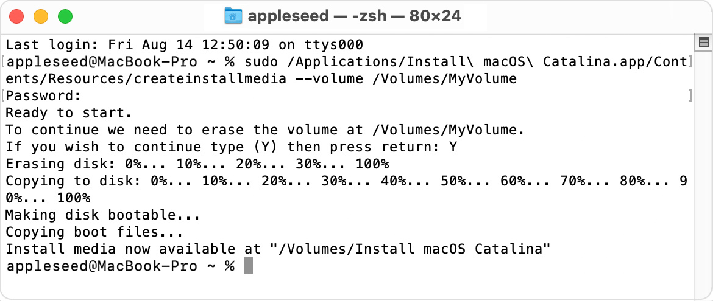Image resolution: width=713 pixels, height=301 pixels.
Task: Click the "Copying boot files..." line
Action: [x=94, y=232]
